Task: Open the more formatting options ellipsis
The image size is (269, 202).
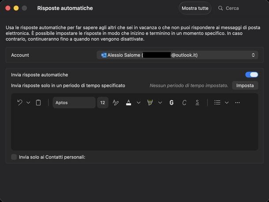Action: click(237, 103)
